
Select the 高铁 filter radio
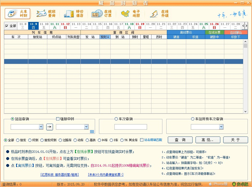(87, 140)
